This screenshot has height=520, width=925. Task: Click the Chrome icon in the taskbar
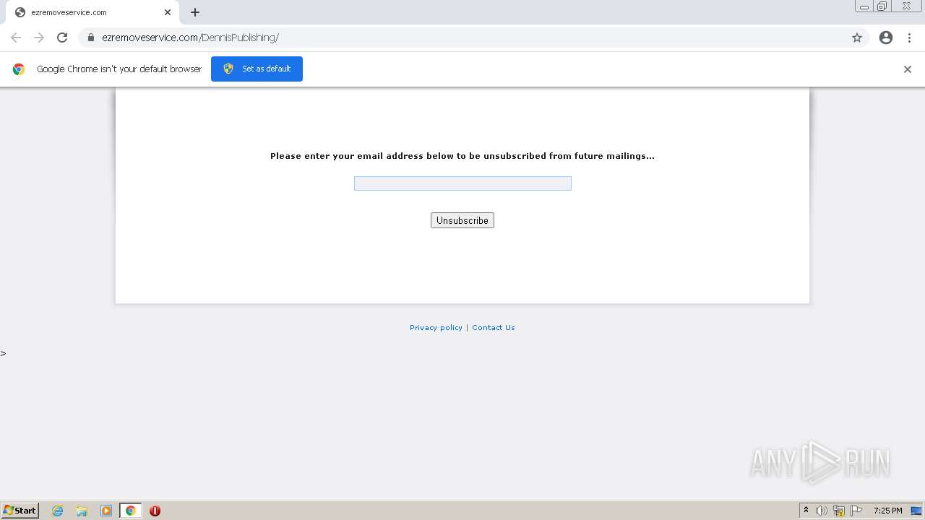[x=131, y=511]
